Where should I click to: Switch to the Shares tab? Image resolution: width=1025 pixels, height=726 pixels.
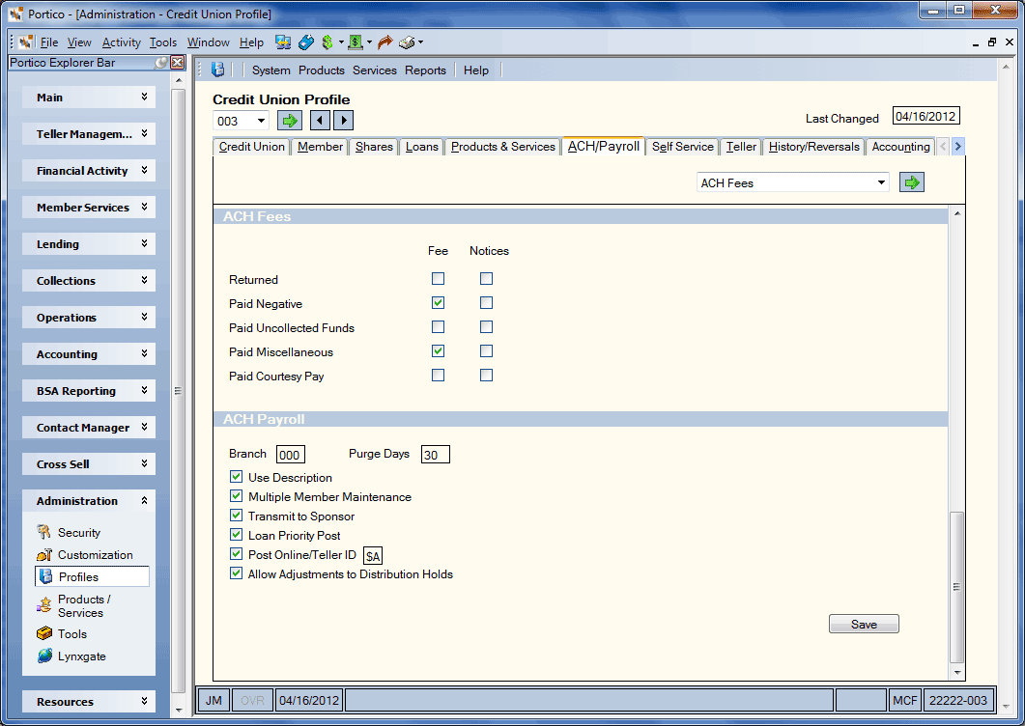(x=374, y=147)
